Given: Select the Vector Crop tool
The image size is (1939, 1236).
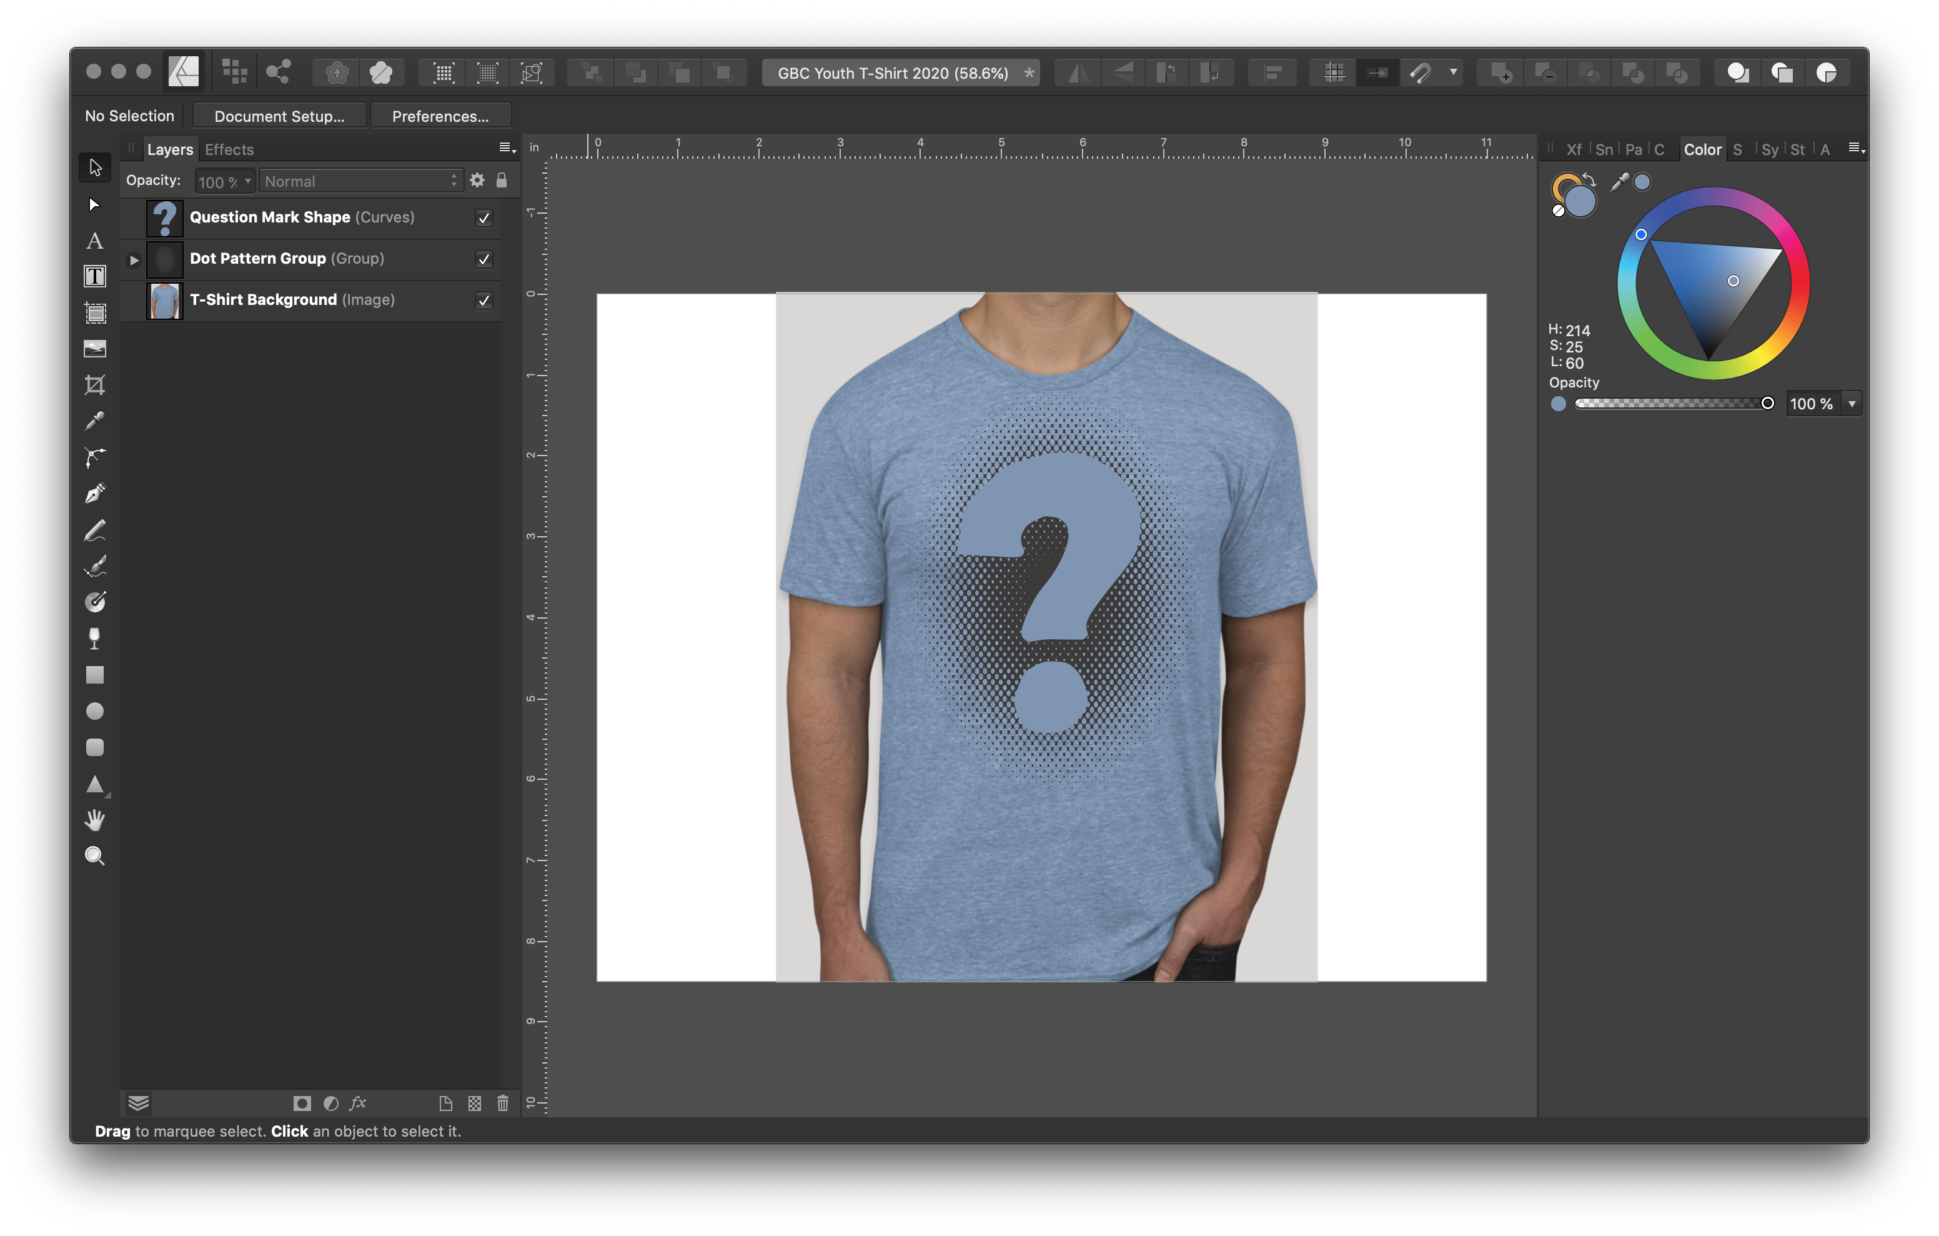Looking at the screenshot, I should (x=95, y=384).
